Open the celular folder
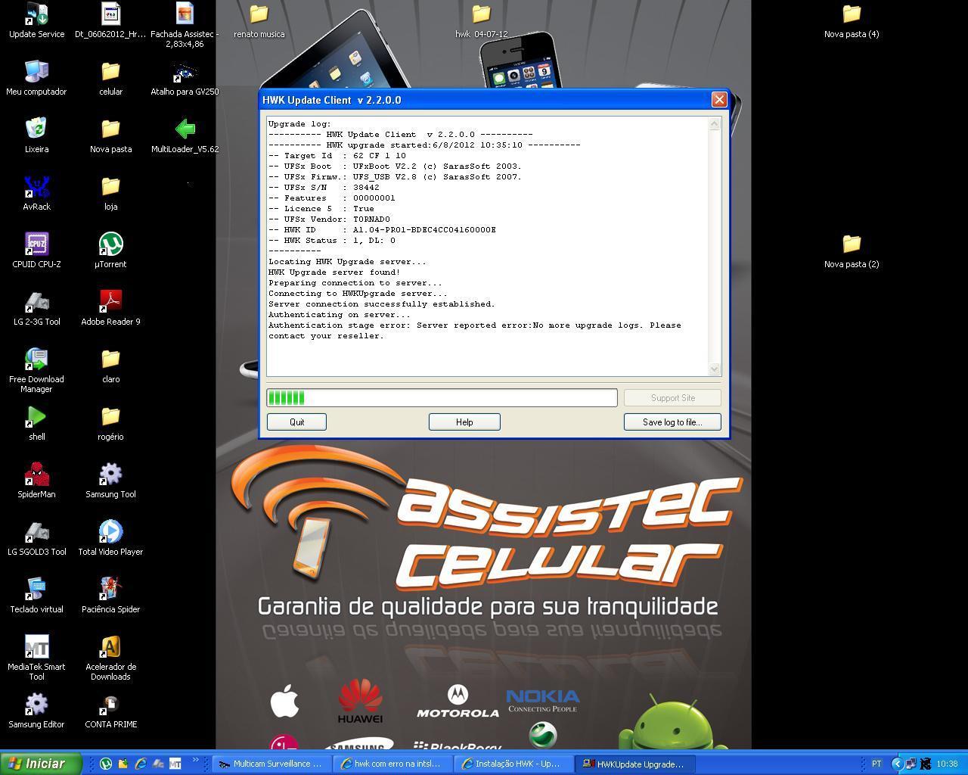 click(110, 78)
